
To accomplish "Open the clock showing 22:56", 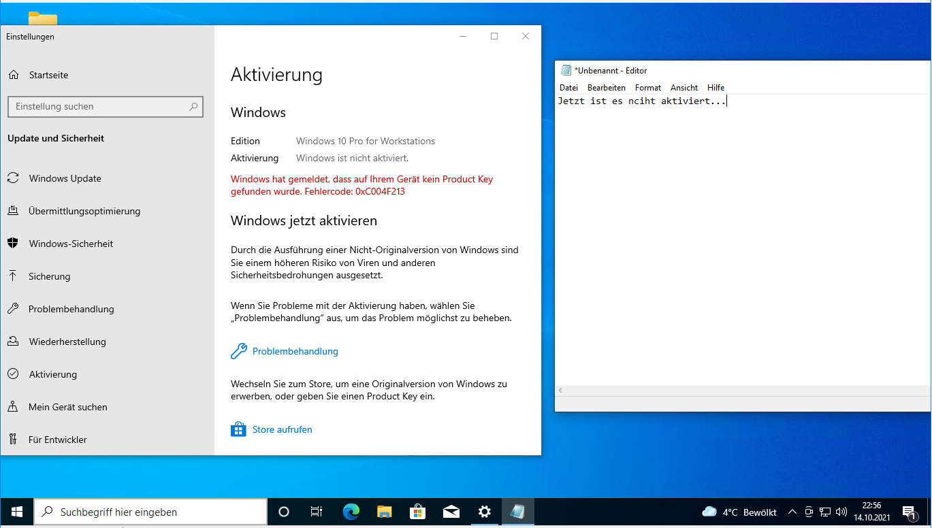I will [x=871, y=512].
